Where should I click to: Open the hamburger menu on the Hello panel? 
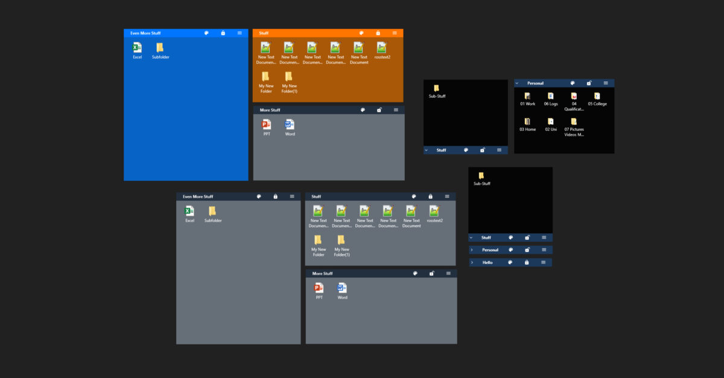tap(544, 263)
